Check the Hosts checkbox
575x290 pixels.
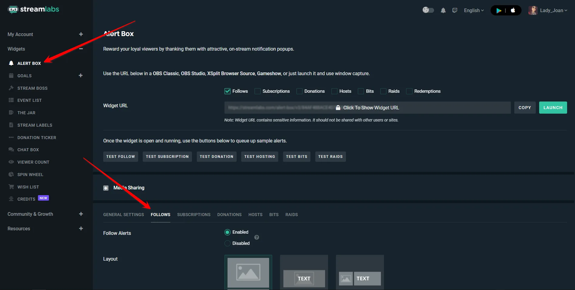(334, 91)
